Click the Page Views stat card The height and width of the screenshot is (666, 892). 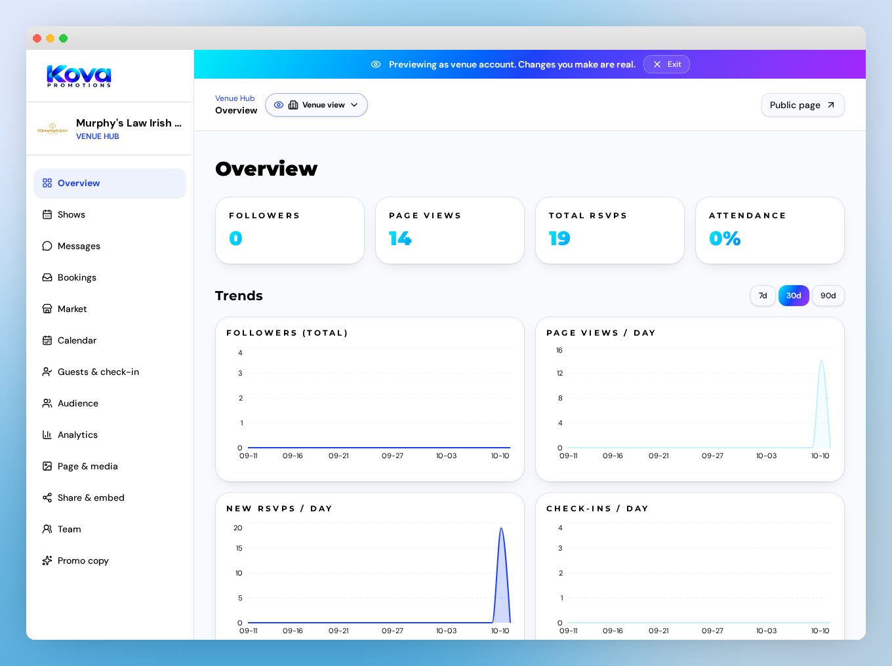(450, 231)
